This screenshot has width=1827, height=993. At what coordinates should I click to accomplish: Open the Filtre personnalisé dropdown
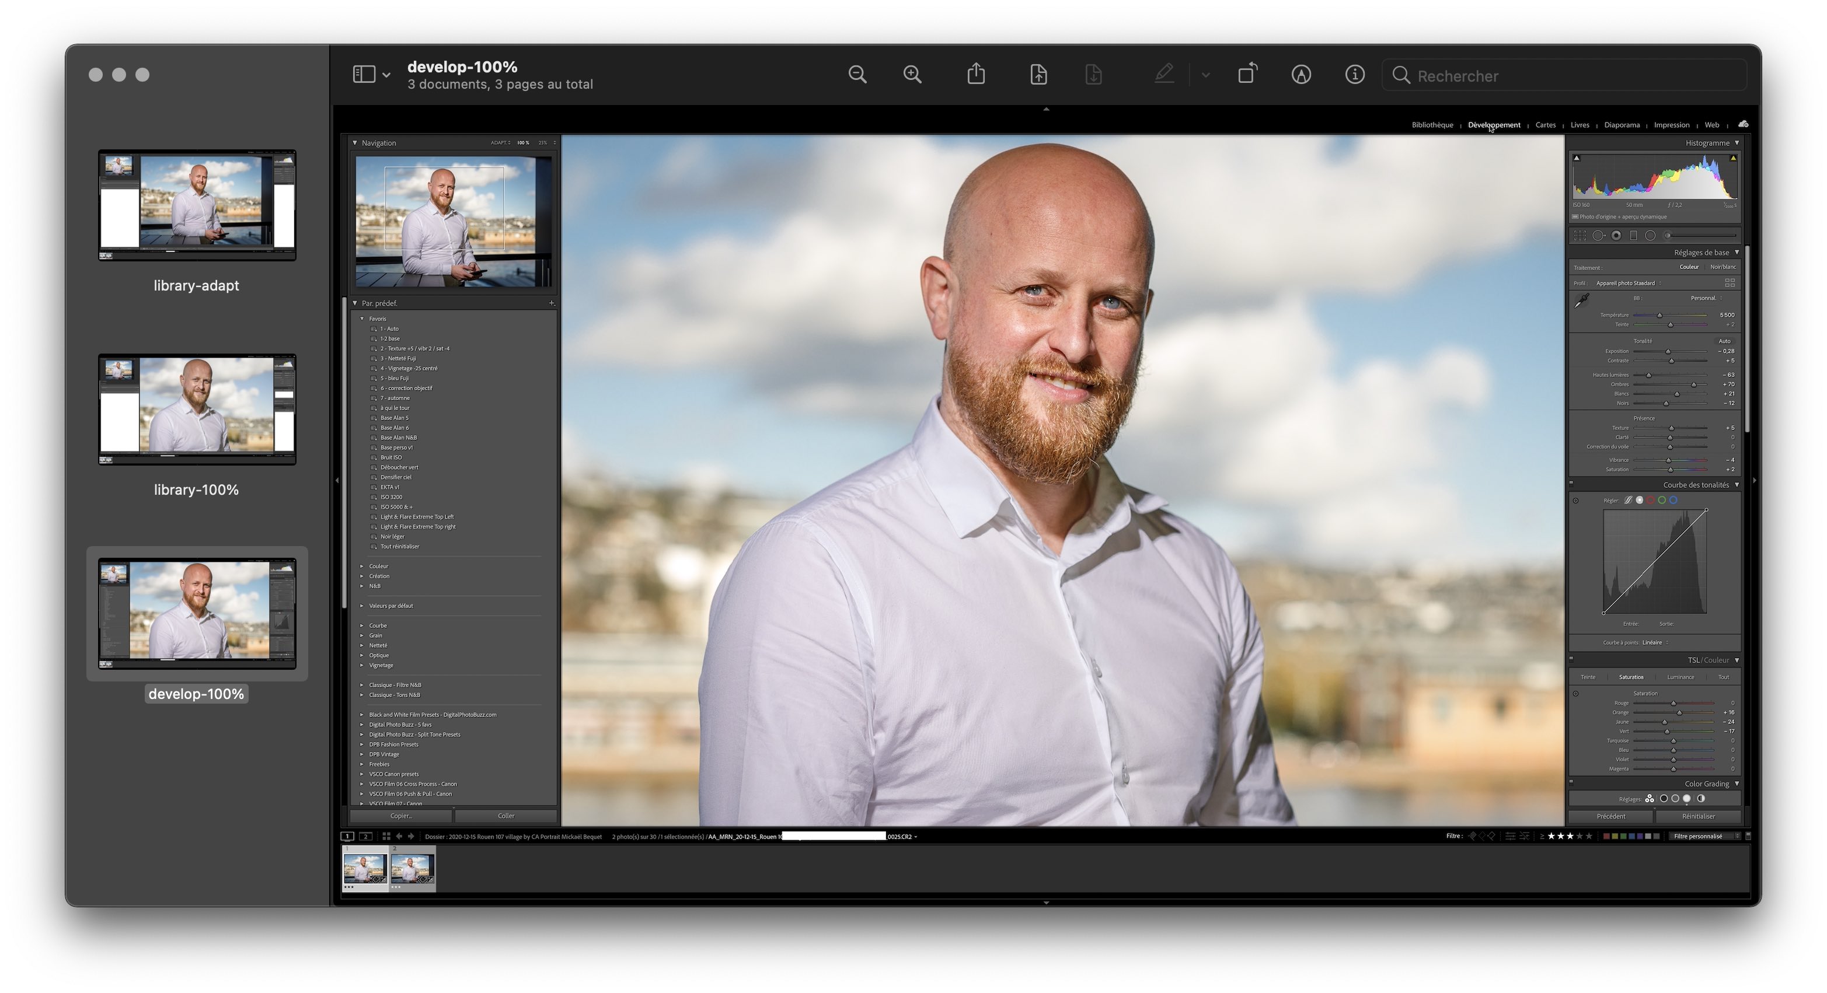[1704, 837]
